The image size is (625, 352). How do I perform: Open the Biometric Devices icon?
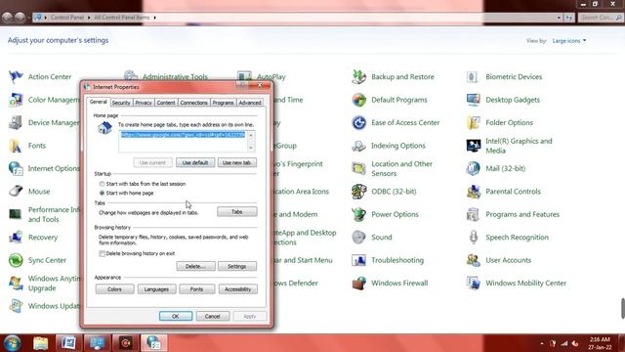(x=473, y=76)
